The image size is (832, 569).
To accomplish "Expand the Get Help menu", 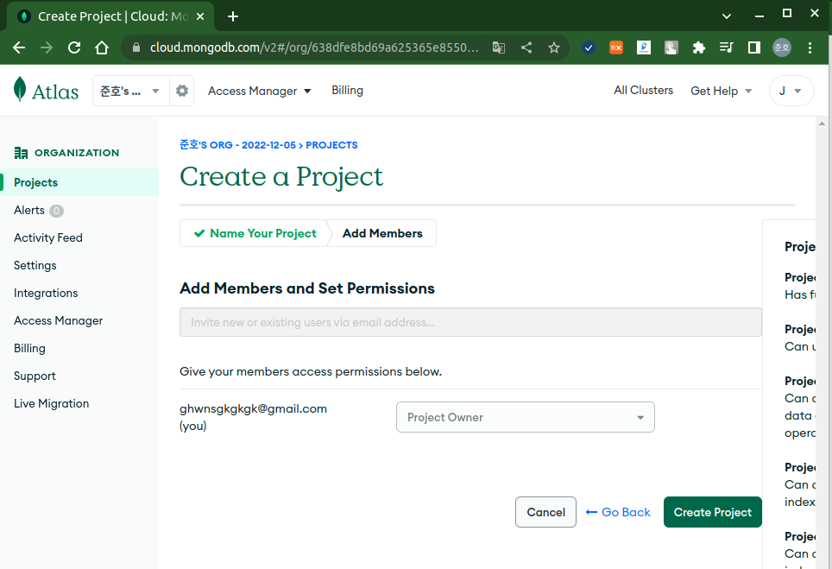I will coord(722,91).
